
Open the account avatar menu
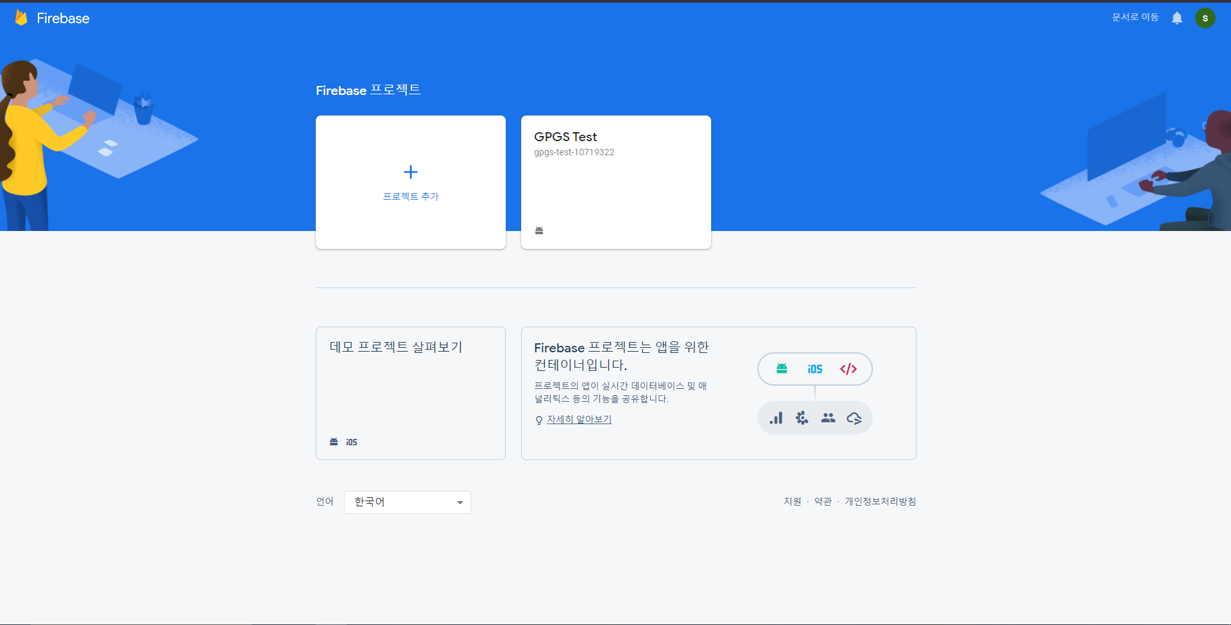pos(1205,18)
